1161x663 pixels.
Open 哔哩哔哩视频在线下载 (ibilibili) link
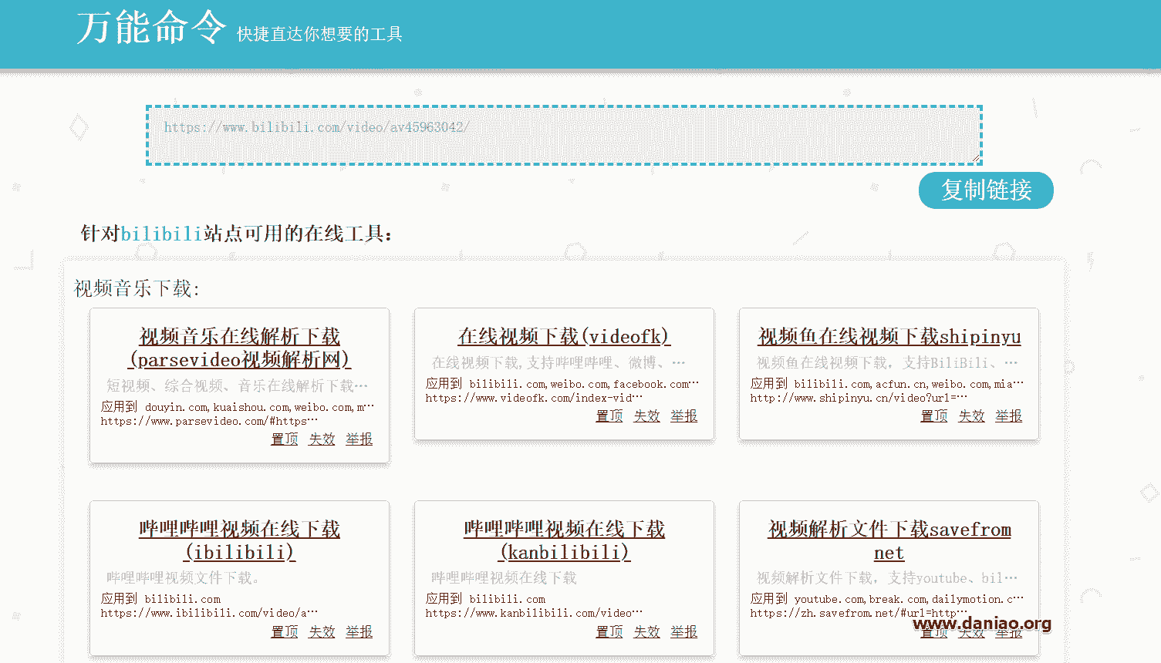click(x=239, y=540)
